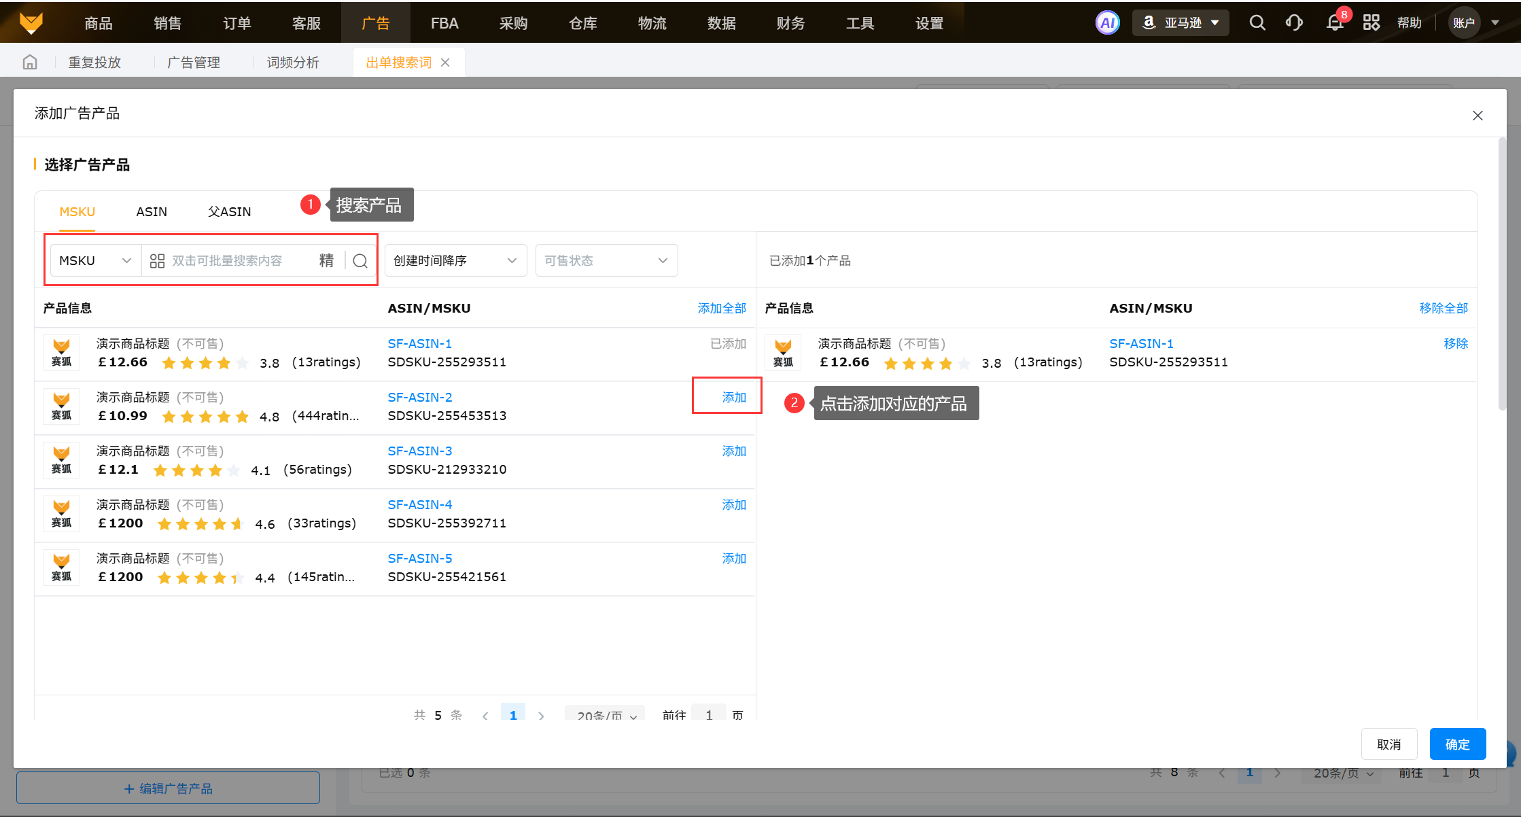1521x817 pixels.
Task: Click the customer support headset icon
Action: [1294, 23]
